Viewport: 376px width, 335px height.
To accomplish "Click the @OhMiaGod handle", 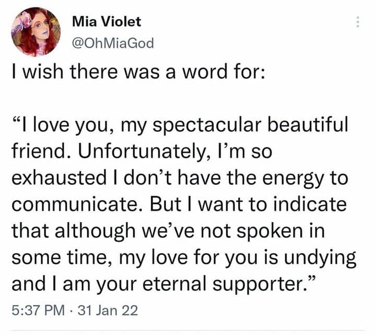I will click(112, 43).
